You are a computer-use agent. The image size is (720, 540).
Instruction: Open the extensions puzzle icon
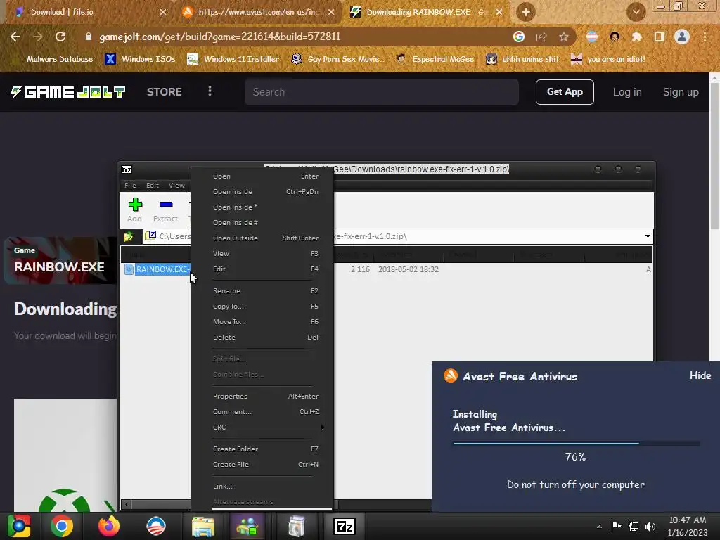pyautogui.click(x=637, y=37)
